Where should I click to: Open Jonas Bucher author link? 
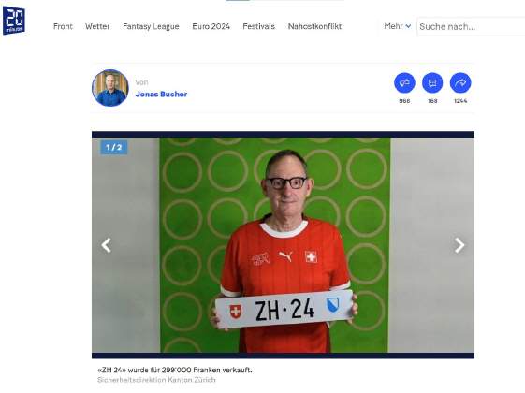(161, 95)
